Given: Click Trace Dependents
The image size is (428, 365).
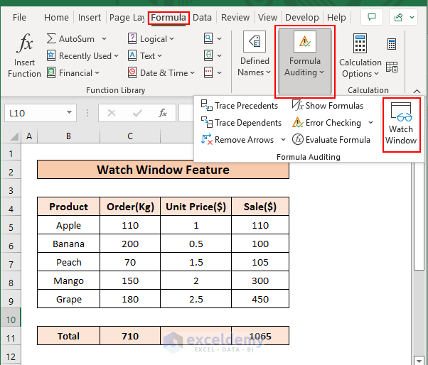Looking at the screenshot, I should [x=241, y=123].
